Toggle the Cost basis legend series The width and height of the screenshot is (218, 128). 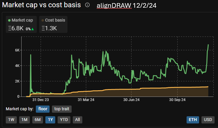pyautogui.click(x=53, y=24)
